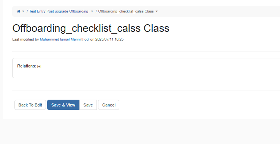The width and height of the screenshot is (280, 144).
Task: Click the Offboarding_checklist_calss Class page title
Action: pyautogui.click(x=91, y=28)
